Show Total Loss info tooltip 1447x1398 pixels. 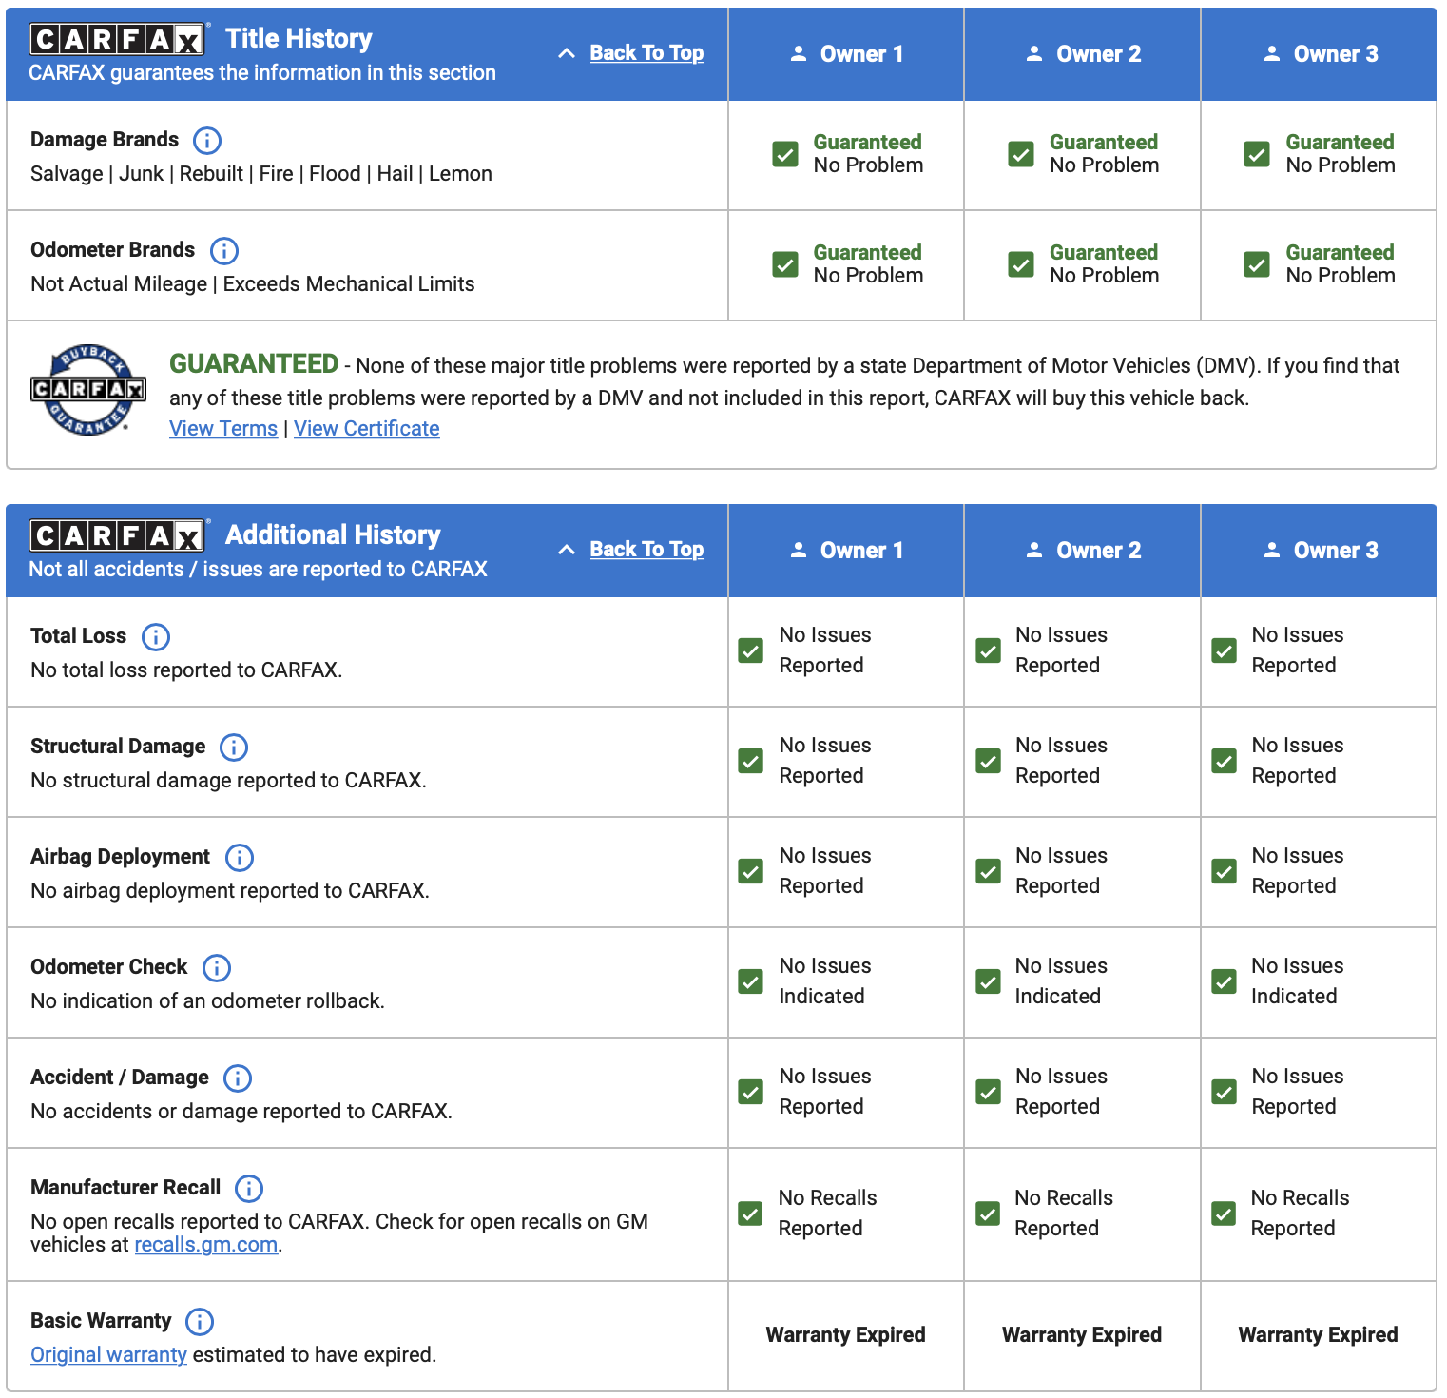tap(156, 637)
